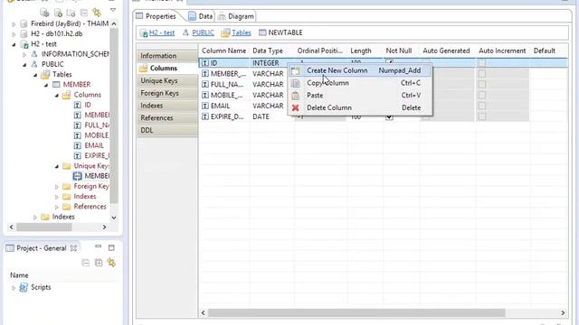This screenshot has height=325, width=579.
Task: Open the DDL section tab
Action: [x=167, y=130]
